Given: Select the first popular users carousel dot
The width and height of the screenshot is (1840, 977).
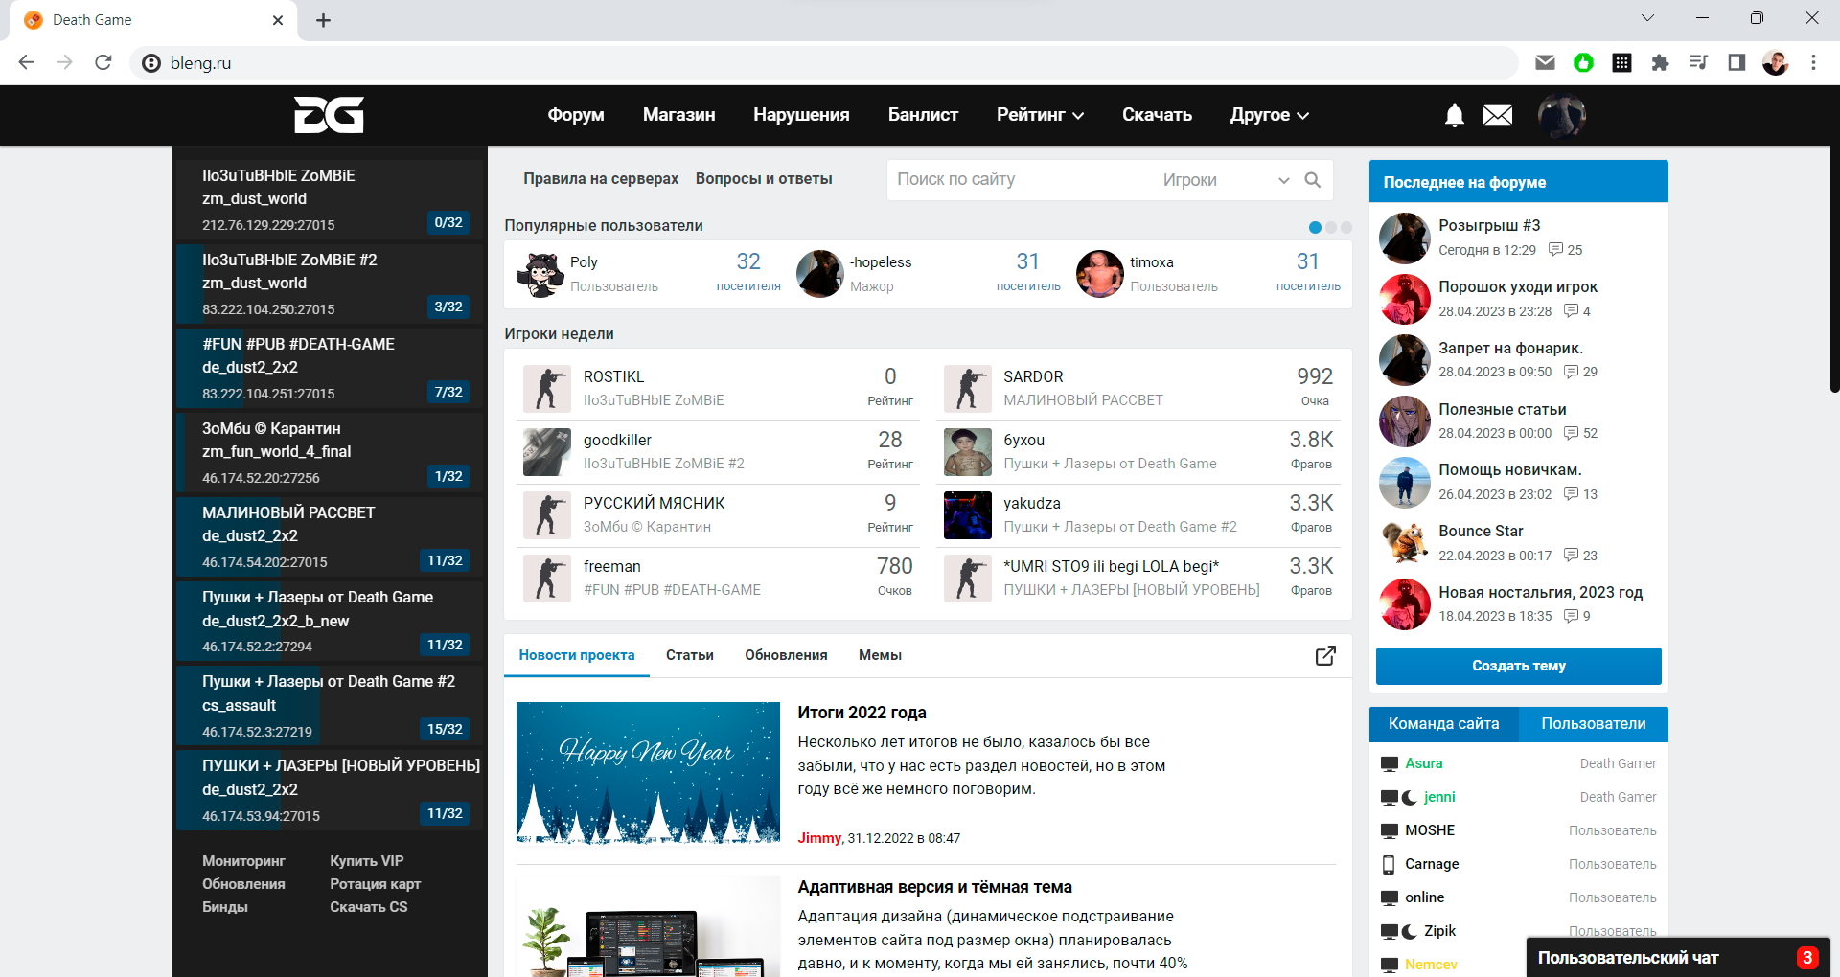Looking at the screenshot, I should pyautogui.click(x=1315, y=228).
